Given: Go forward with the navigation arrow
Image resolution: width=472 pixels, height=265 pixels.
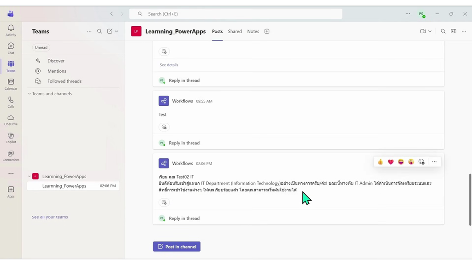Looking at the screenshot, I should point(122,14).
